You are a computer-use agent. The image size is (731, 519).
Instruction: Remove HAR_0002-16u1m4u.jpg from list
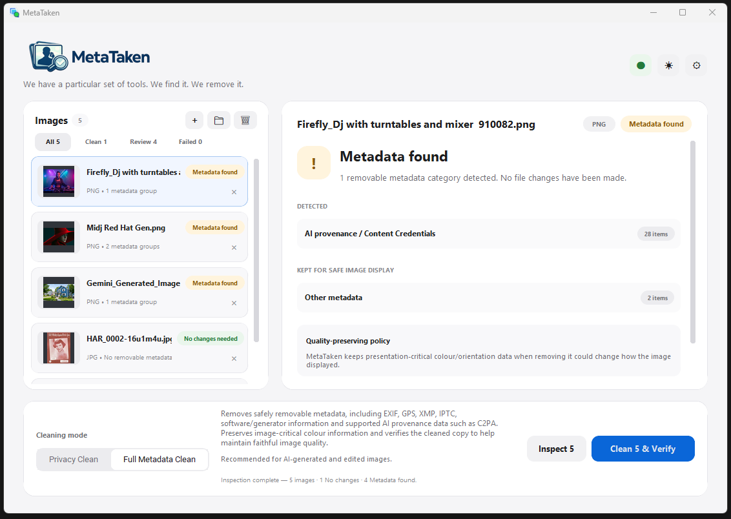[234, 358]
